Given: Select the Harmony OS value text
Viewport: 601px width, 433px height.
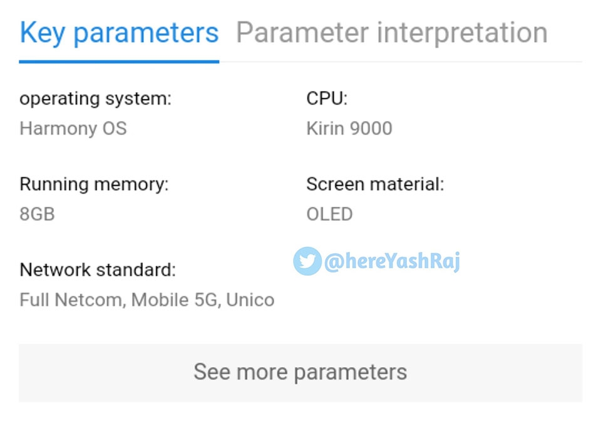Looking at the screenshot, I should (x=73, y=128).
